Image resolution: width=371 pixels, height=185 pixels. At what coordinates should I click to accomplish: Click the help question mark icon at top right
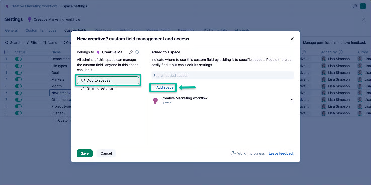[x=355, y=6]
